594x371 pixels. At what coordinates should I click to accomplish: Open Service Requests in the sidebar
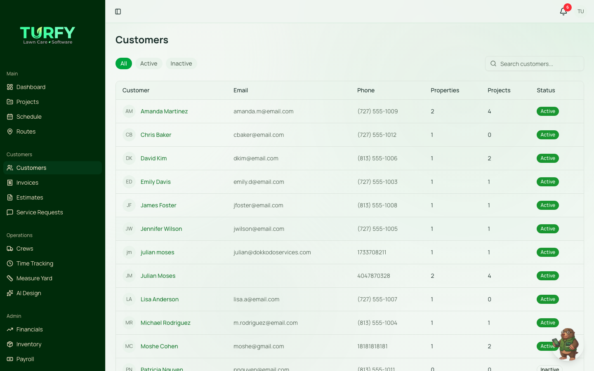click(52, 212)
